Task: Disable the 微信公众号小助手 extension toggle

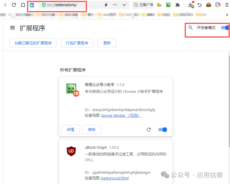Action: pyautogui.click(x=162, y=130)
